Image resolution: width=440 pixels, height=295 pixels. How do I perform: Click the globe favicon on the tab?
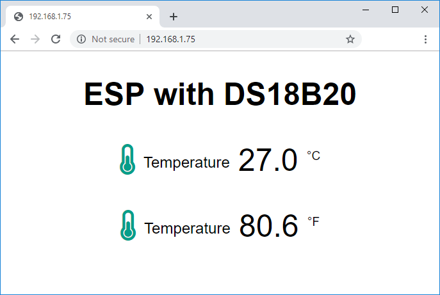[19, 17]
